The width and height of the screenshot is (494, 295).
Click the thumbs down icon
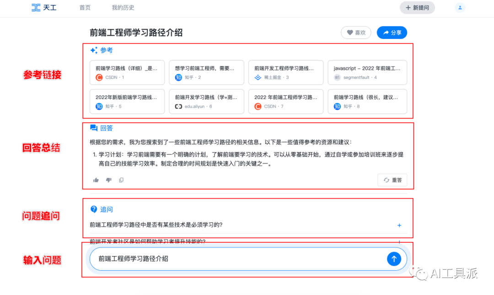pyautogui.click(x=109, y=180)
